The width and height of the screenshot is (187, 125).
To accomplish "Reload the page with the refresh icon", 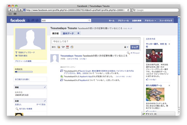I will coord(128,10).
